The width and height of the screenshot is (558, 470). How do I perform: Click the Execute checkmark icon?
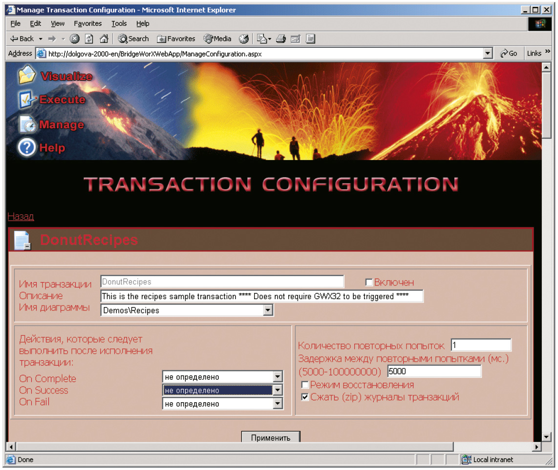point(27,100)
